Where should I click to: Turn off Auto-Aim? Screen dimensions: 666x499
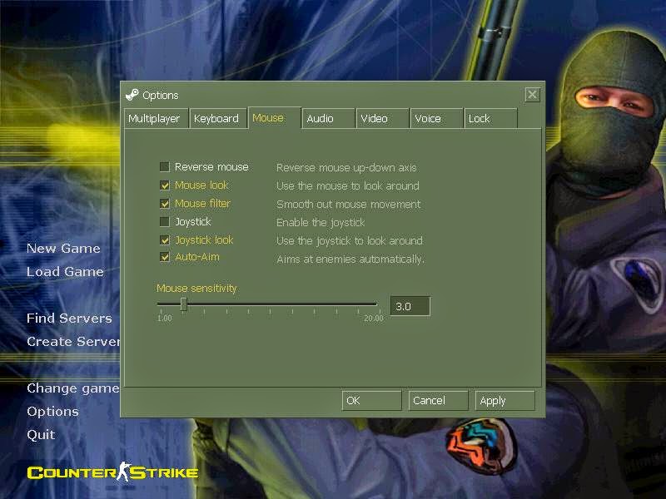[x=164, y=257]
